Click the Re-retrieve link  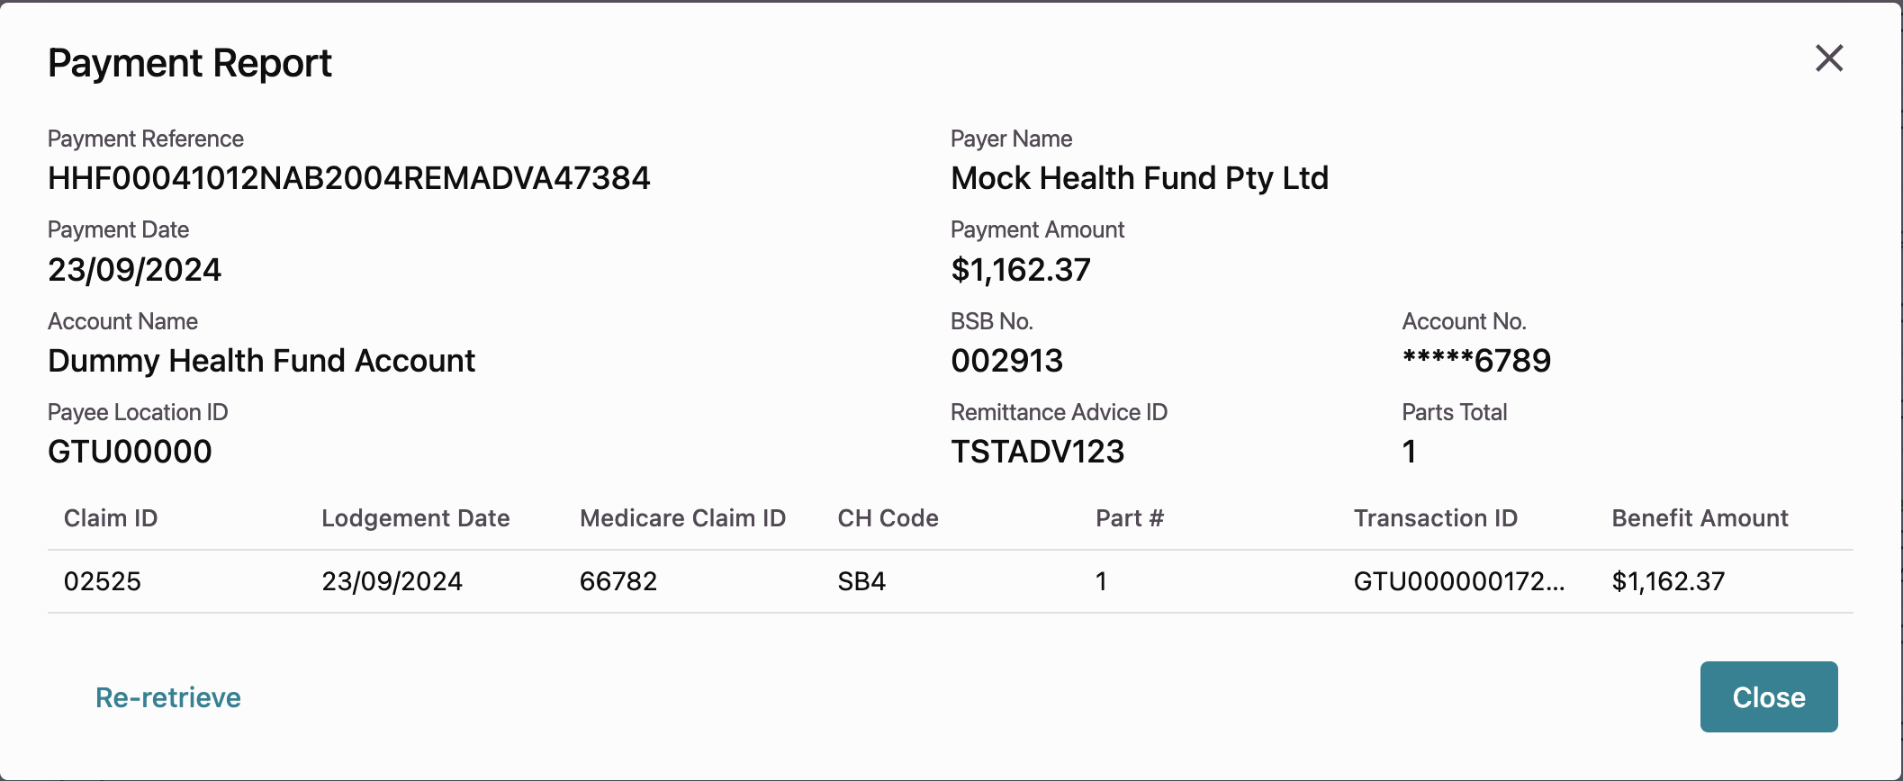168,697
